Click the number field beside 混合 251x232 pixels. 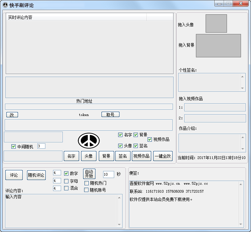[x=57, y=188]
